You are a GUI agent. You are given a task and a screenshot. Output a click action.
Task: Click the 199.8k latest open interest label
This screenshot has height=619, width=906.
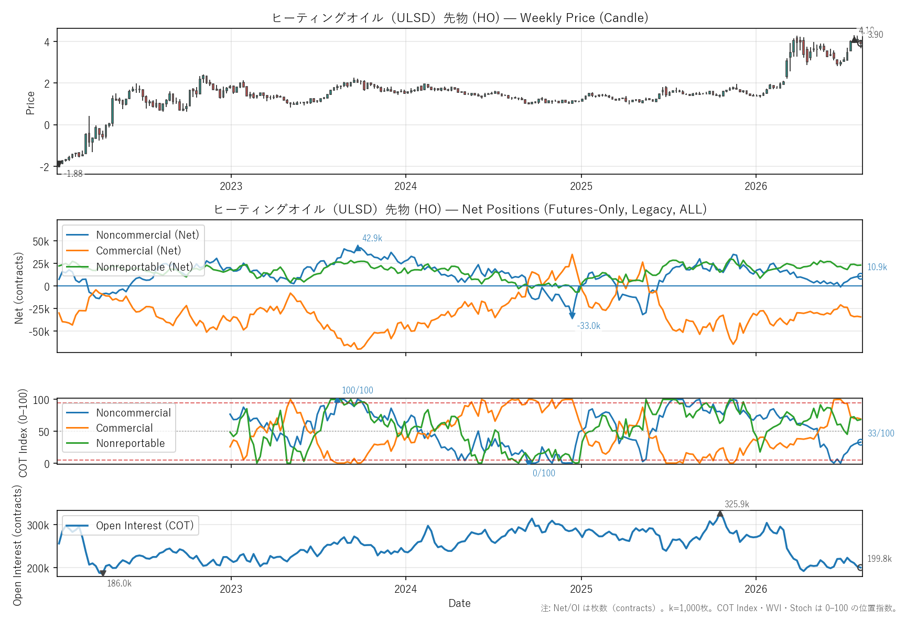879,559
